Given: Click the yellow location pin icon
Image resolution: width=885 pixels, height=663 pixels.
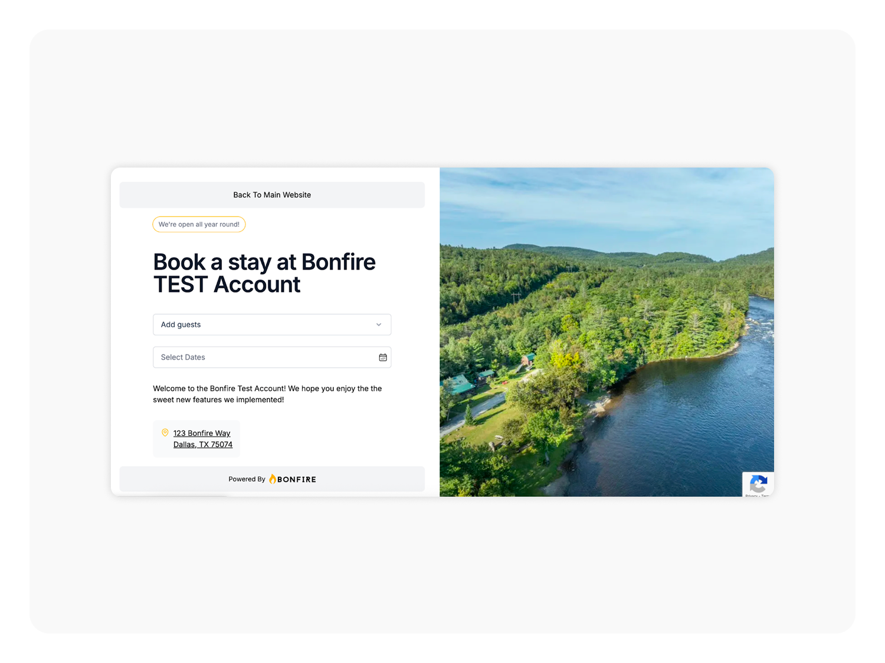Looking at the screenshot, I should click(x=165, y=433).
